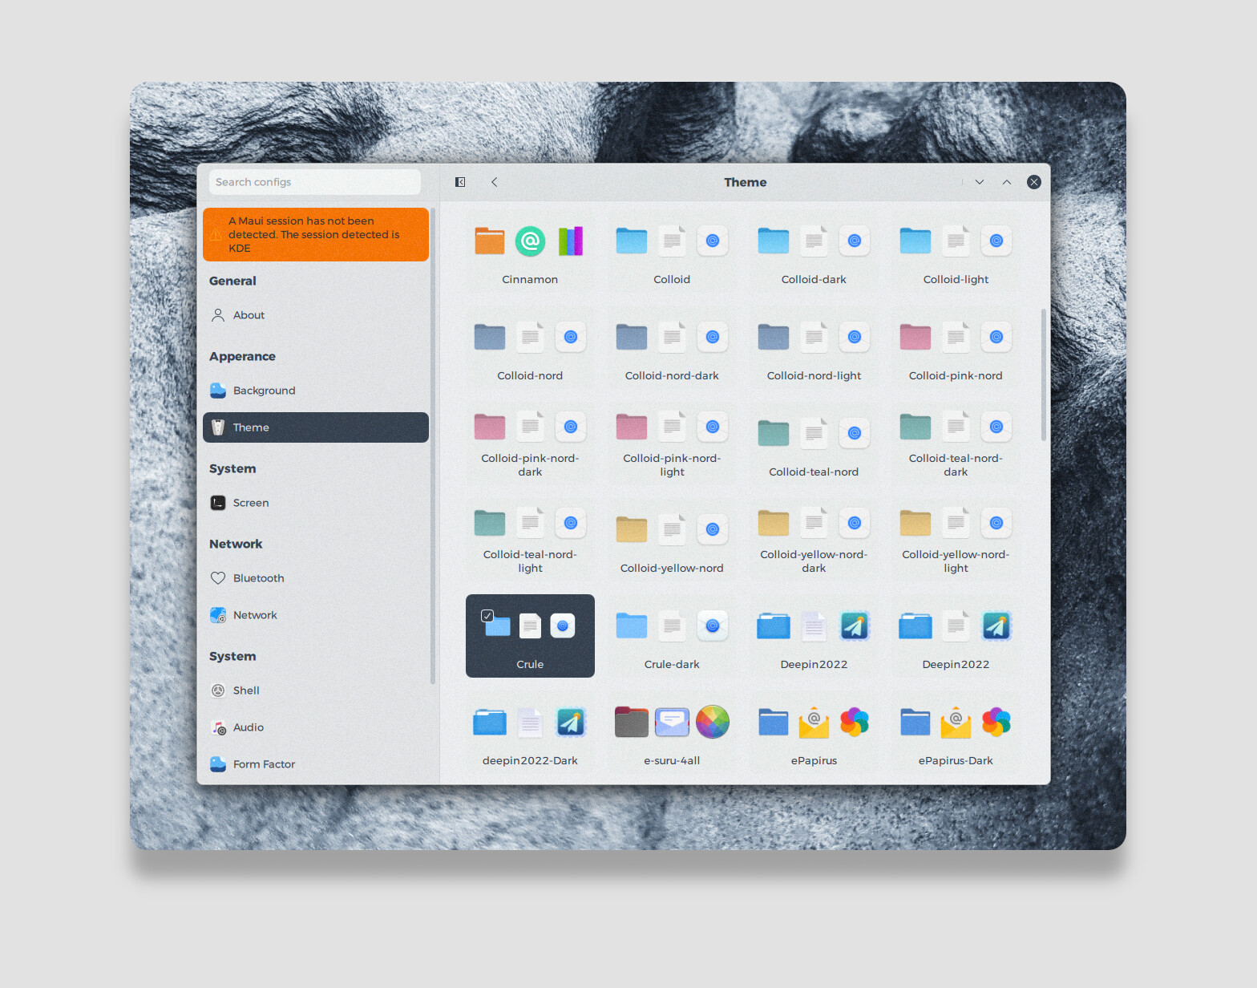Click the About person icon
The height and width of the screenshot is (988, 1257).
click(218, 315)
